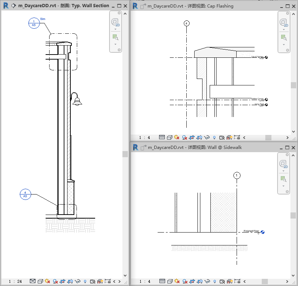Reveal hidden elements in Cap Flashing view
Image resolution: width=298 pixels, height=286 pixels.
[214, 137]
